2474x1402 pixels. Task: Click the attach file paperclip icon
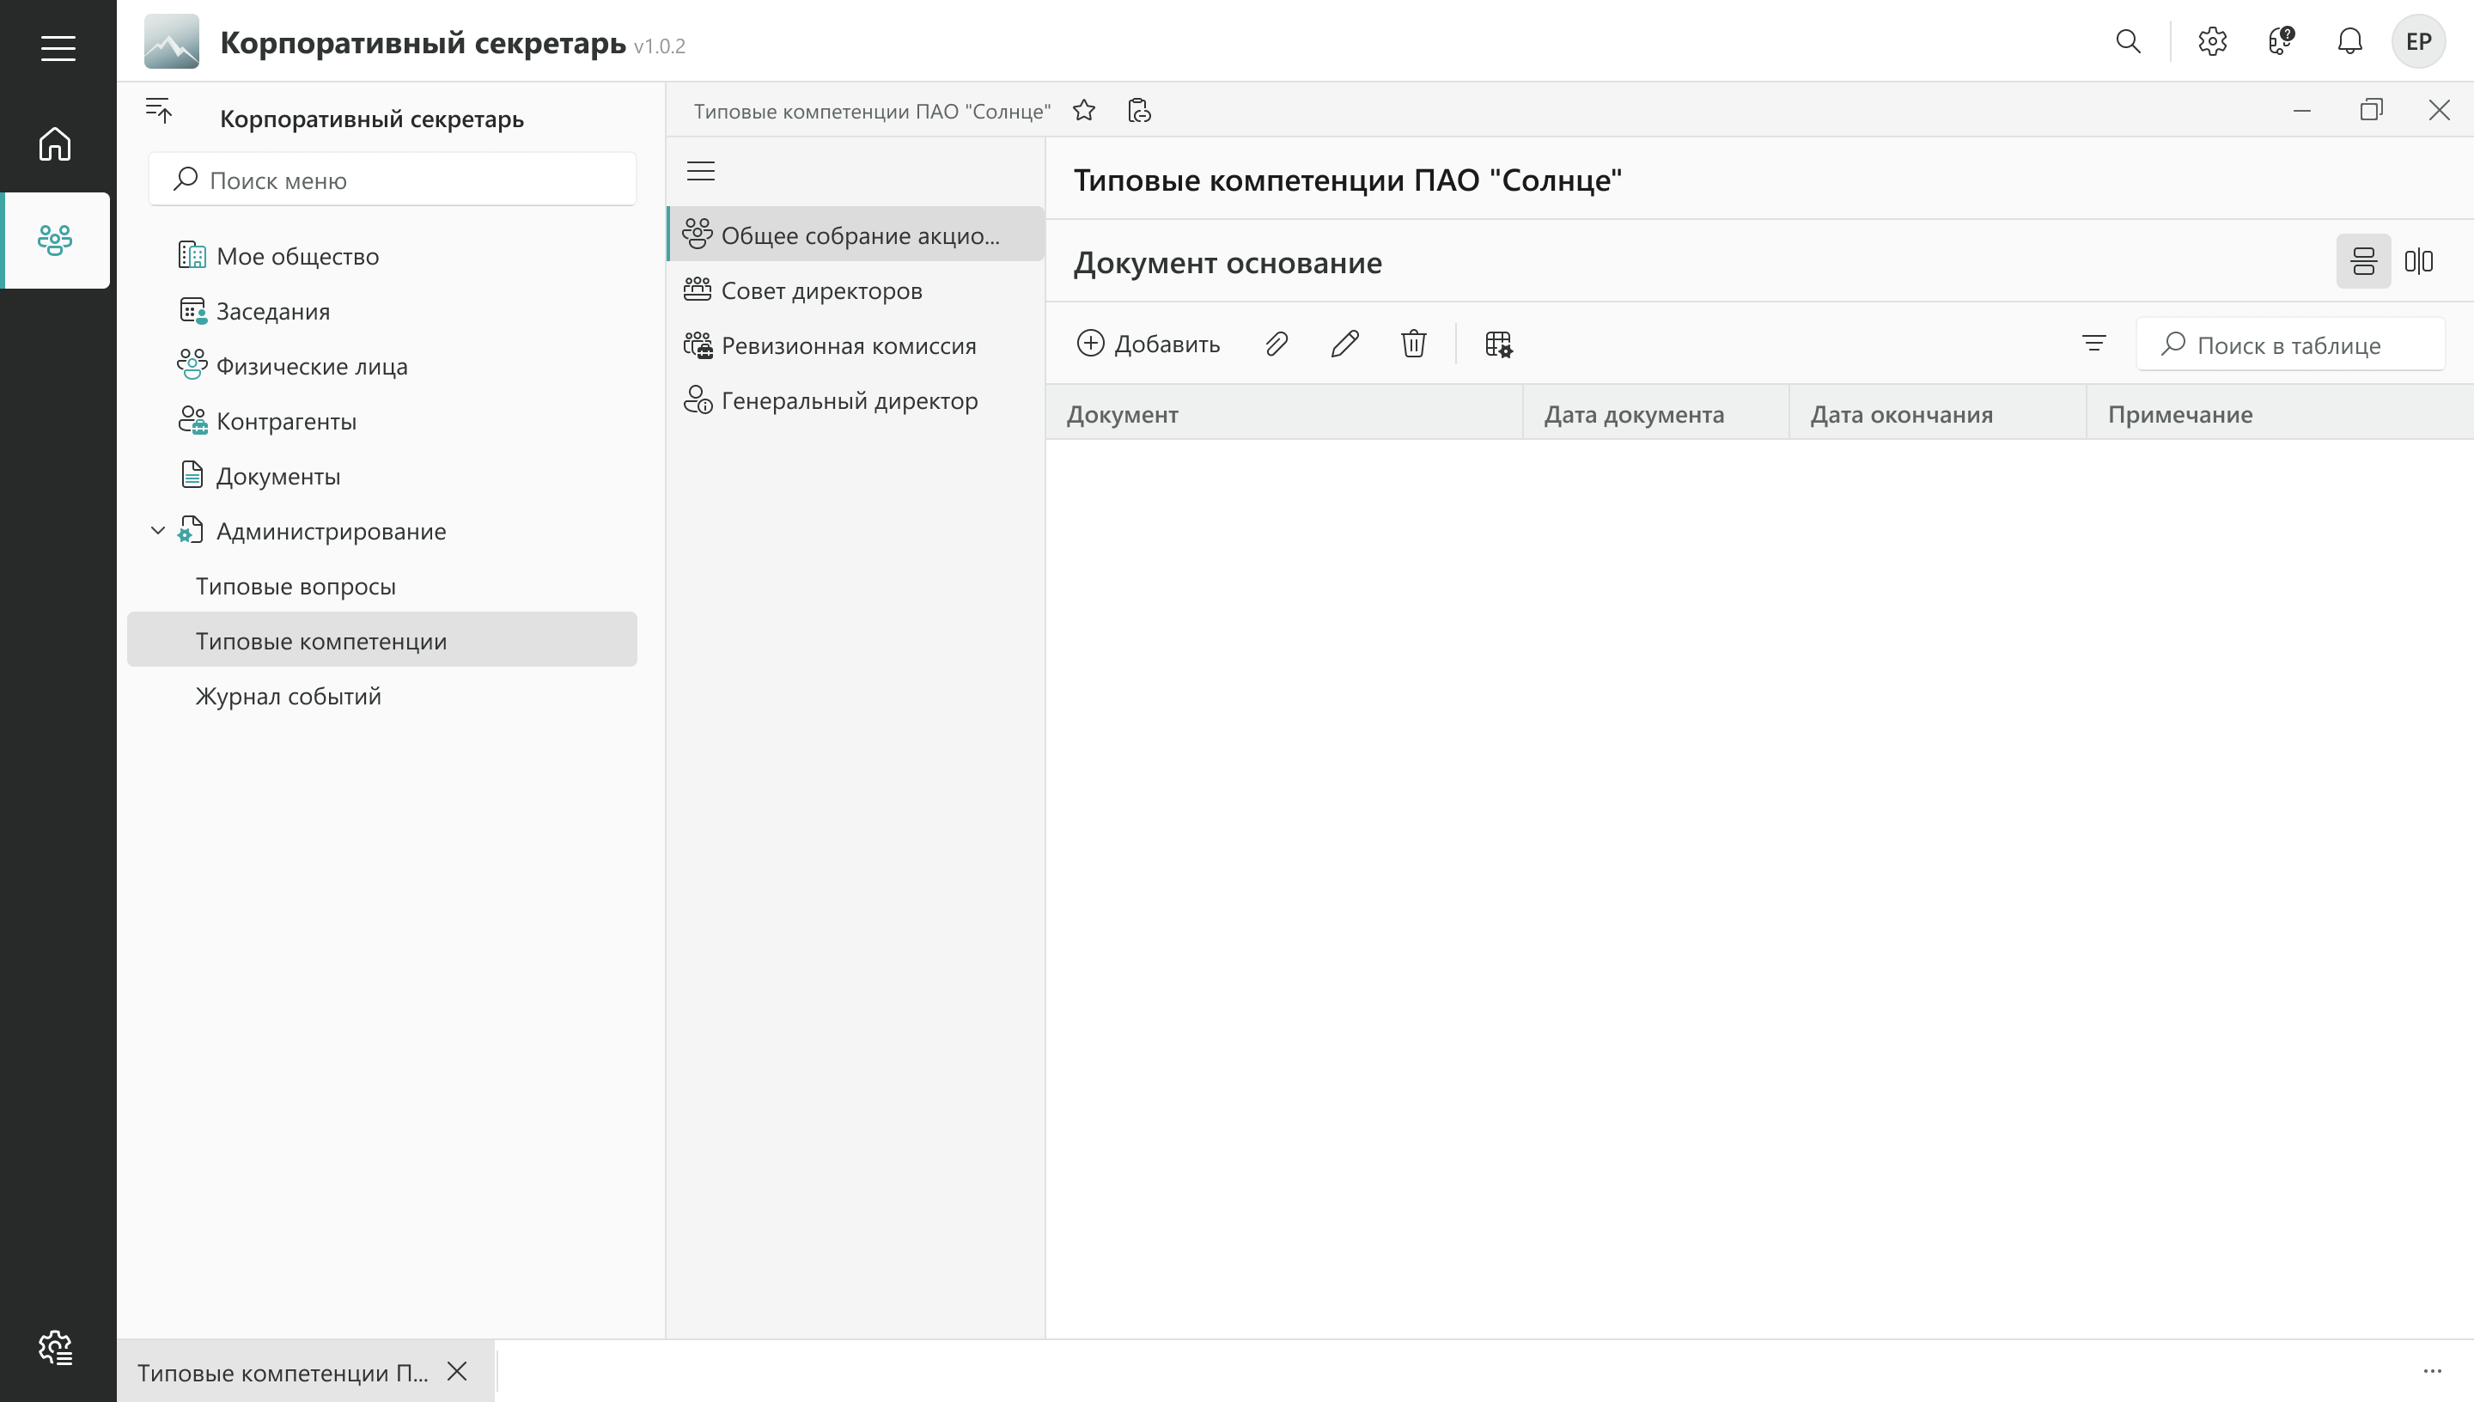click(x=1277, y=344)
